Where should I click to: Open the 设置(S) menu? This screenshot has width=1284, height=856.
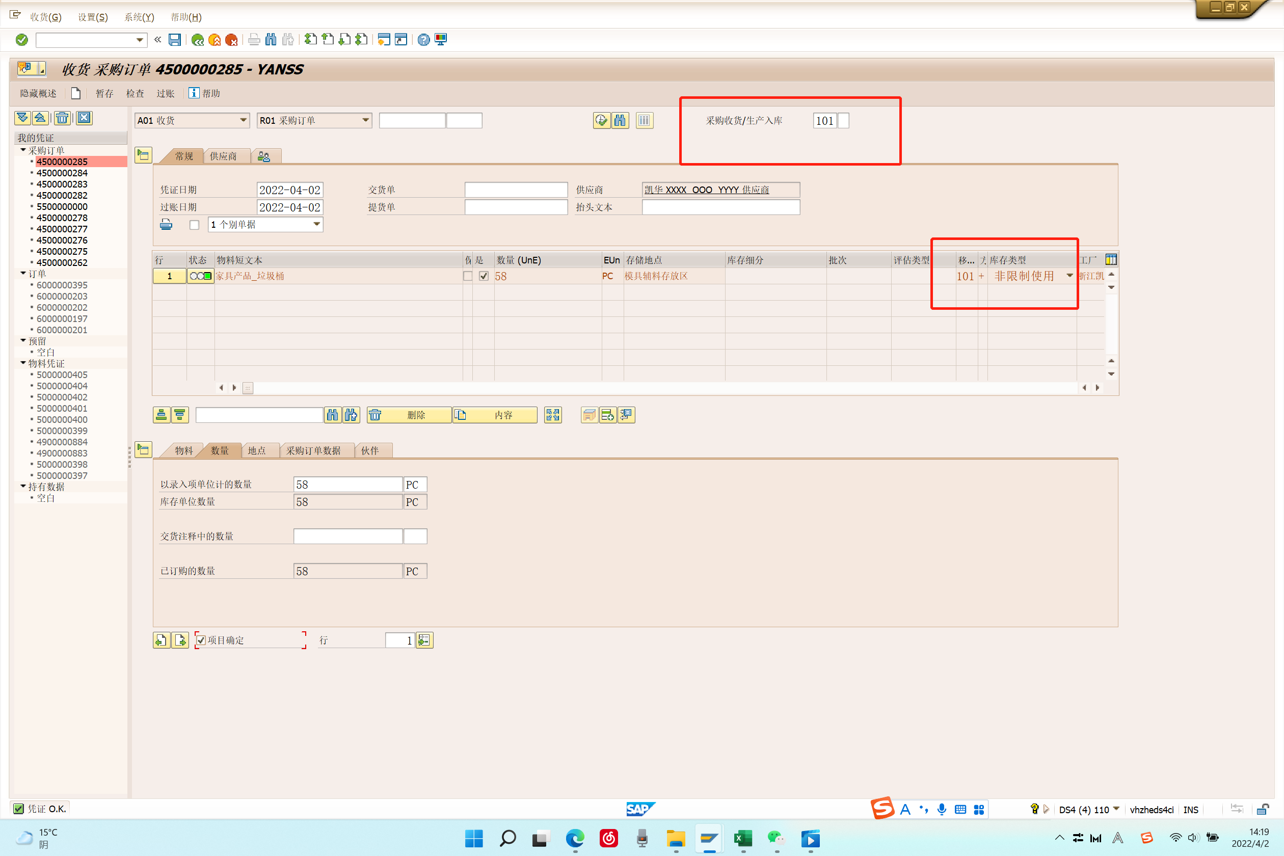coord(93,17)
